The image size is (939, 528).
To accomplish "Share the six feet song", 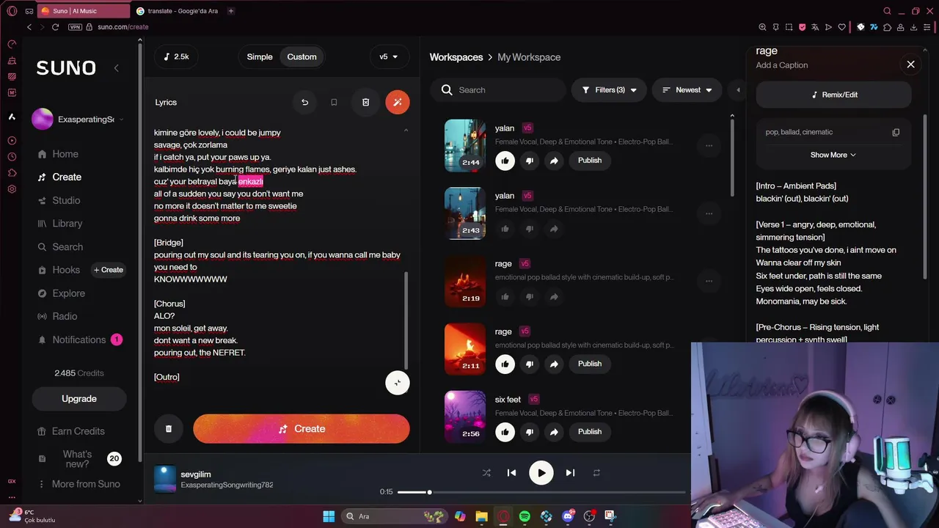I will coord(554,432).
